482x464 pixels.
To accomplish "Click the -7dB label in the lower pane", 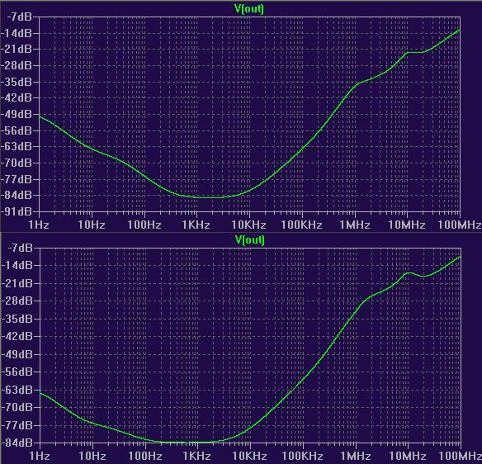I will tap(21, 248).
